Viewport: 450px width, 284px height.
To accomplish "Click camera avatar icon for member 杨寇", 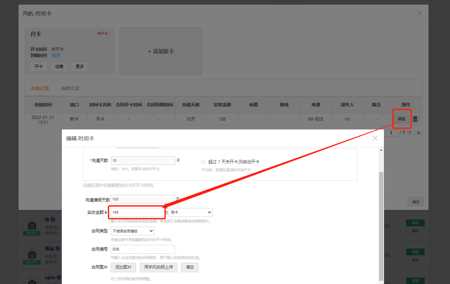I will [32, 254].
